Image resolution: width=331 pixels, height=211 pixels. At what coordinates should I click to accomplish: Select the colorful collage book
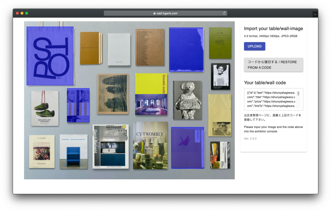[220, 155]
